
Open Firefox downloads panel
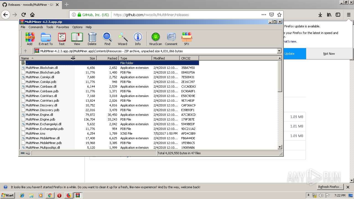click(x=320, y=15)
